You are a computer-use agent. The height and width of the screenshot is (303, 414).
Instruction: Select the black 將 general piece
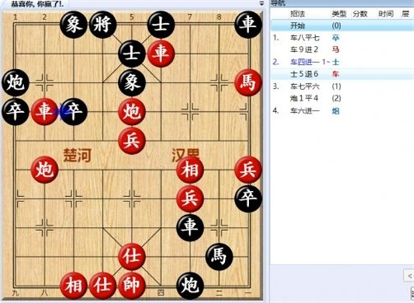point(102,25)
